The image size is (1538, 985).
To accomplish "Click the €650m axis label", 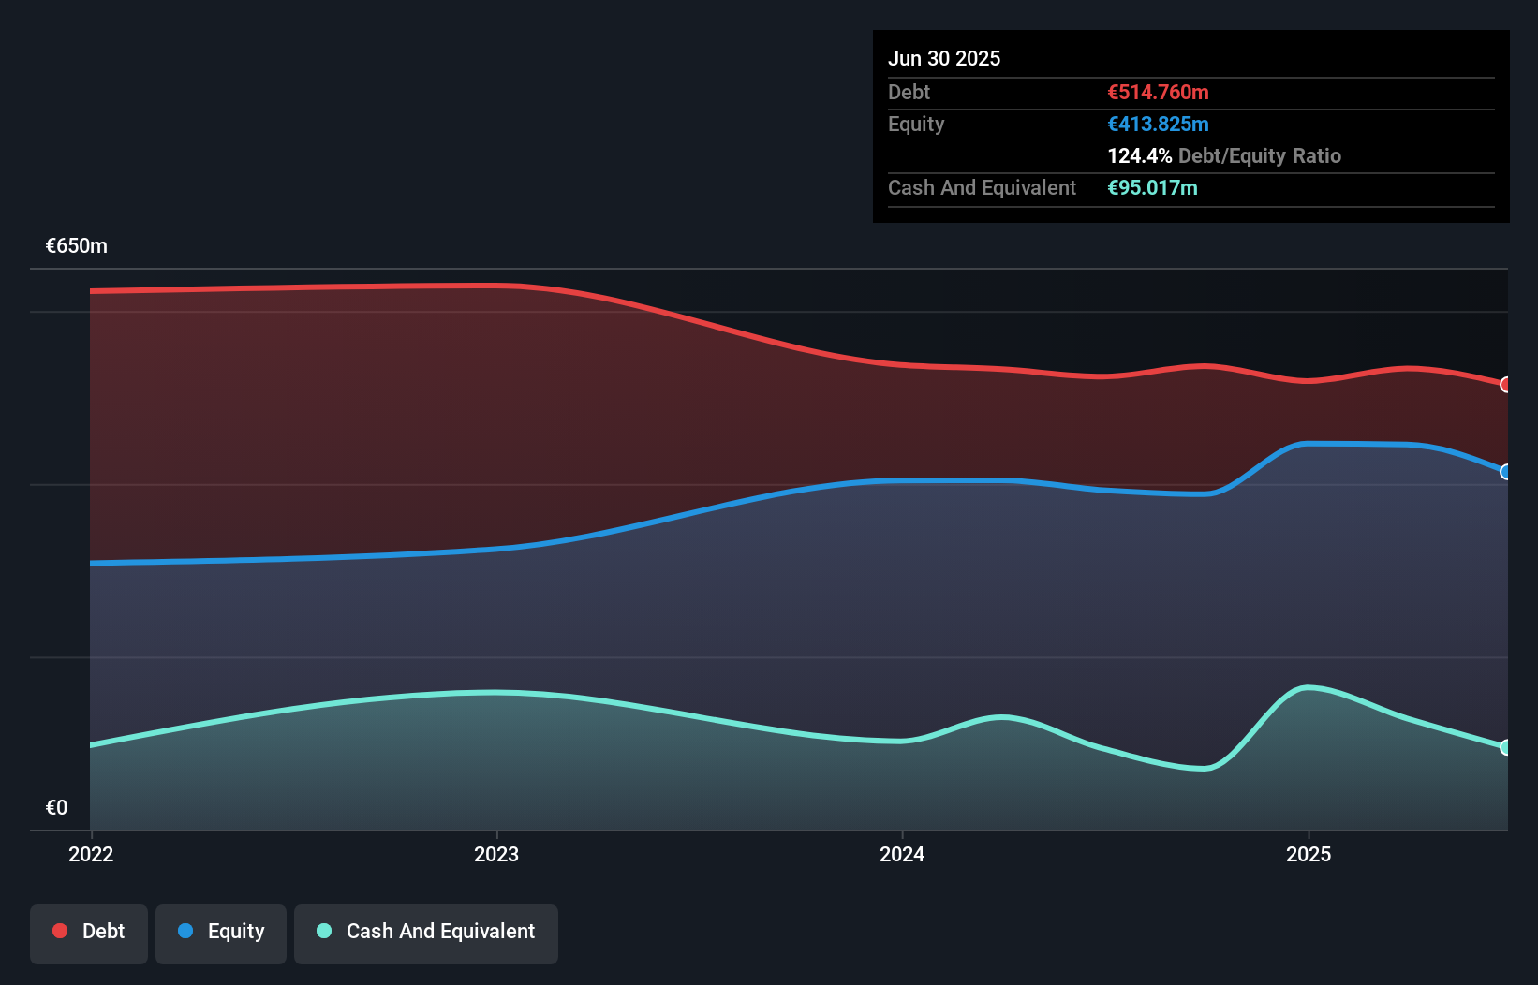I will coord(75,245).
